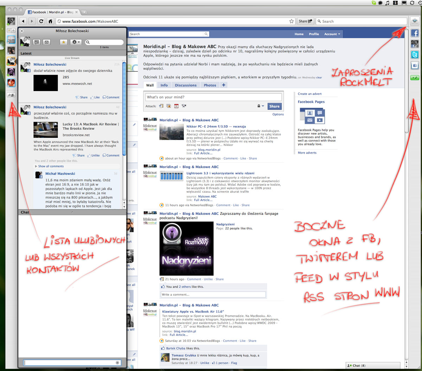Open the Create an advert link

click(309, 94)
